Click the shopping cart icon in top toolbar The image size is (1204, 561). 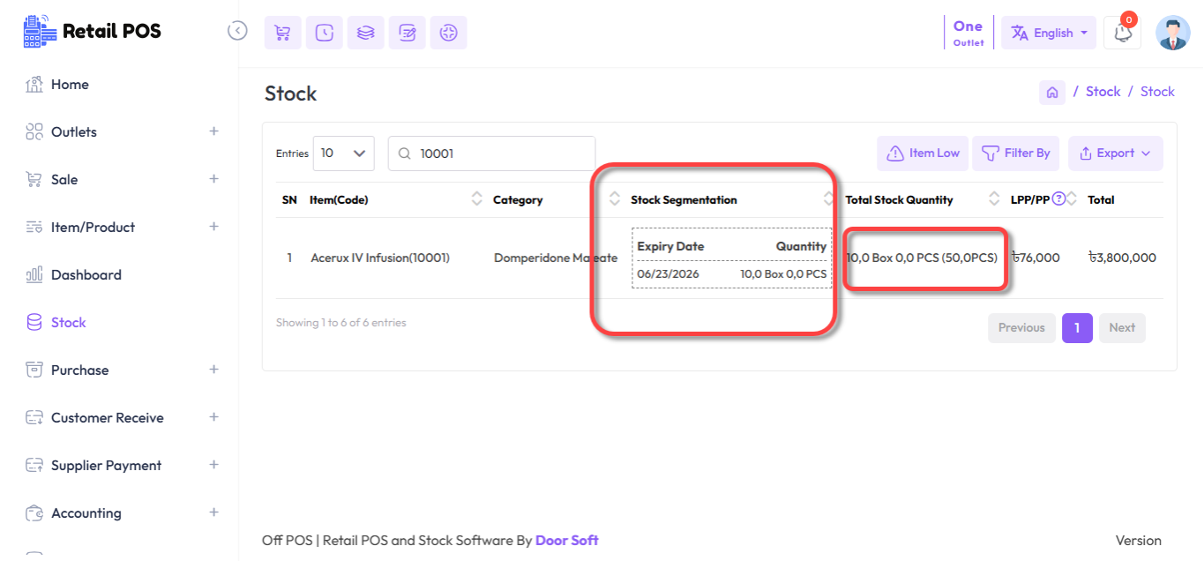(x=282, y=33)
